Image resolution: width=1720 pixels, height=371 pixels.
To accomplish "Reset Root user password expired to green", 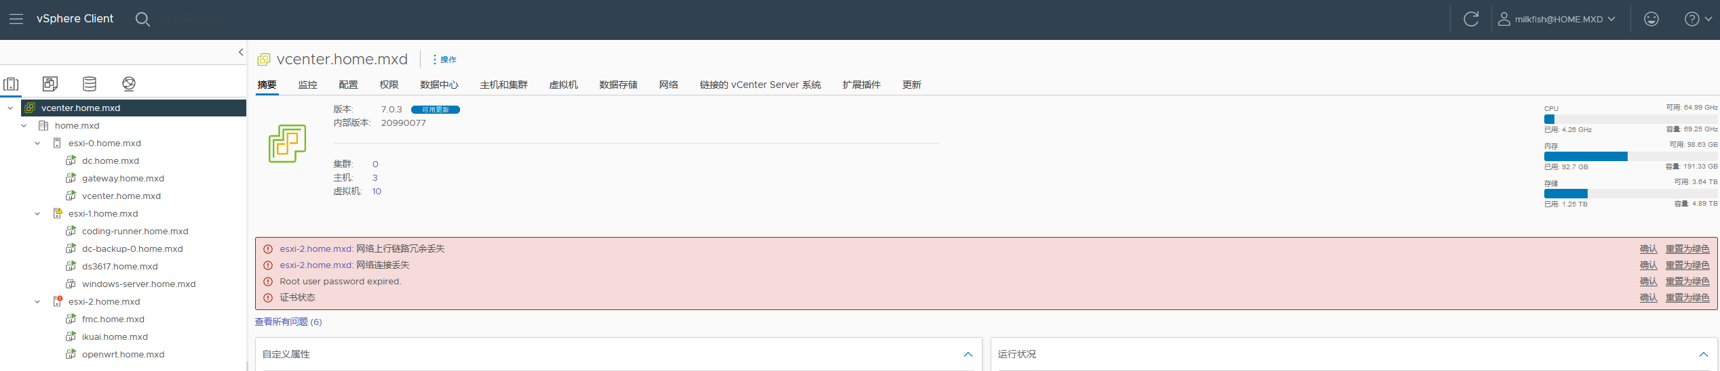I will (1687, 281).
